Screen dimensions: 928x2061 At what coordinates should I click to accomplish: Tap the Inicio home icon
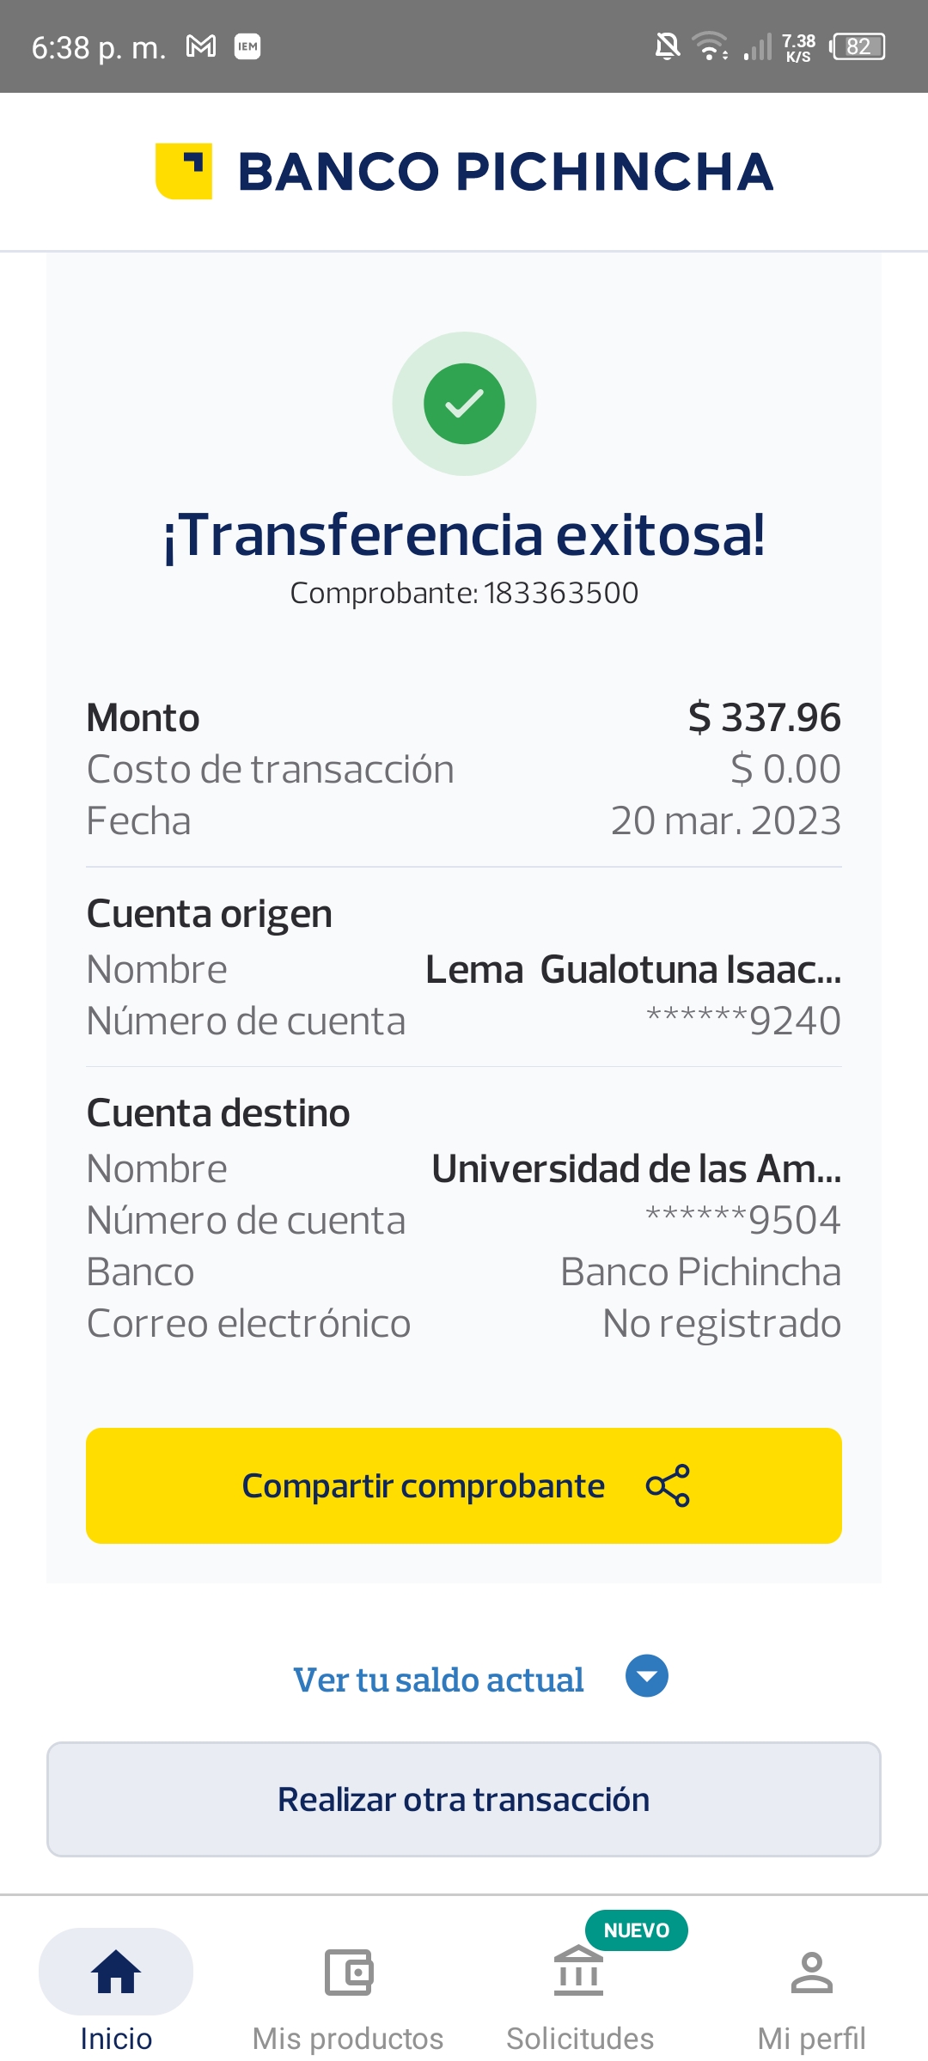click(x=116, y=1972)
